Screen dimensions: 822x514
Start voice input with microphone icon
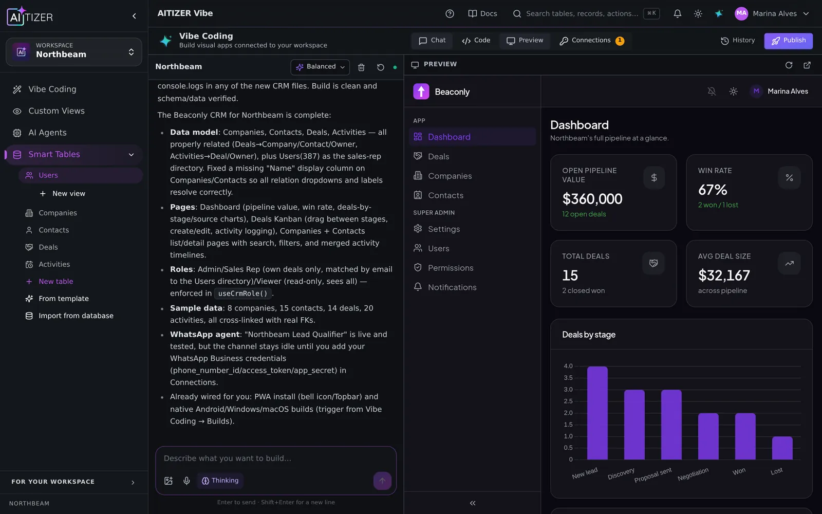(186, 481)
